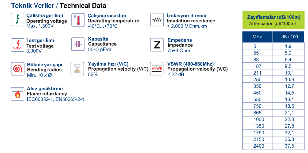Screen dimensions: 308x153
Task: Select the 5 MHz first table row
Action: point(274,46)
